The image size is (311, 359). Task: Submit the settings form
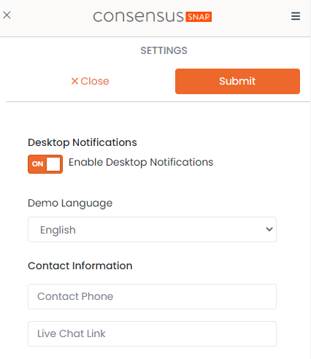point(237,81)
